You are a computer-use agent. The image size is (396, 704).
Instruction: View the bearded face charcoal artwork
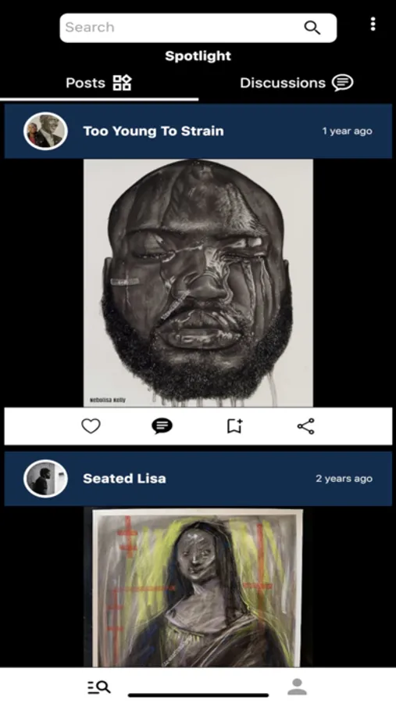pyautogui.click(x=198, y=283)
